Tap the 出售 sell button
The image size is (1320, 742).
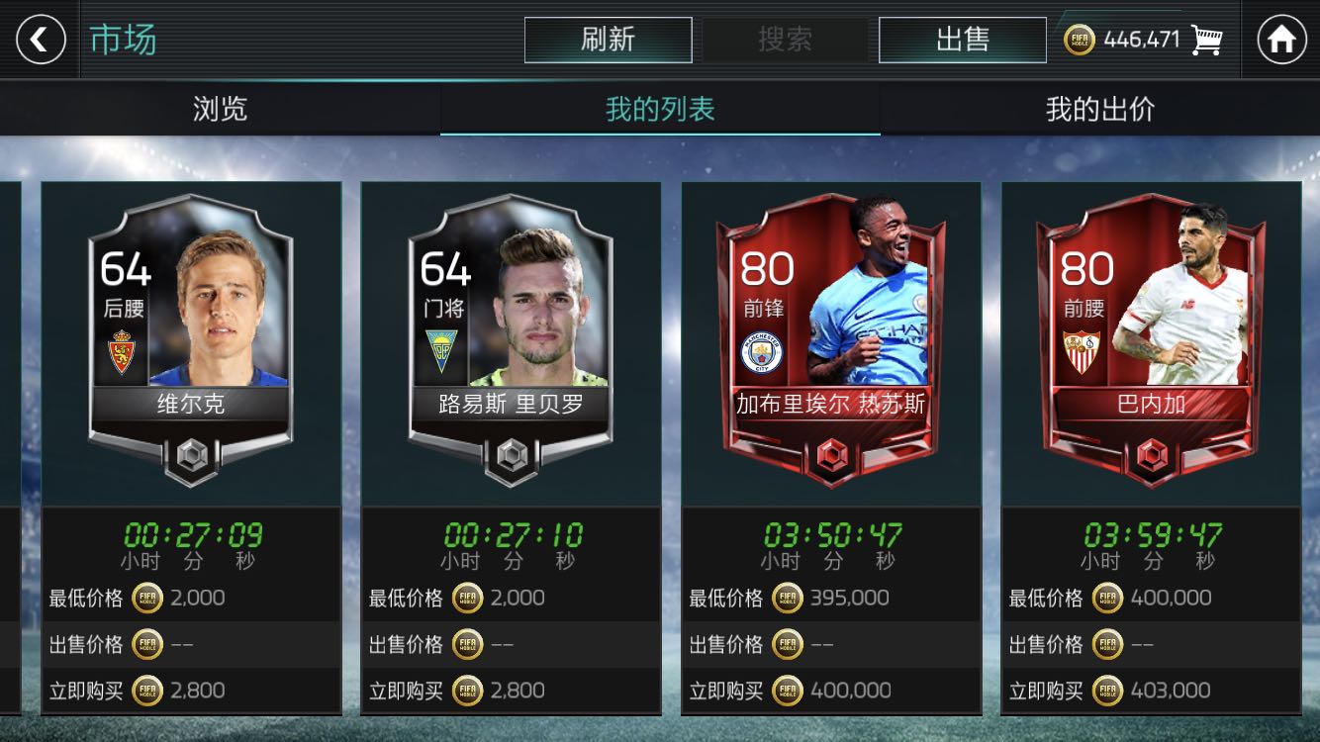tap(963, 40)
